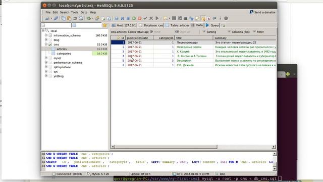Click the Copy toolbar icon
Image resolution: width=323 pixels, height=182 pixels.
pyautogui.click(x=64, y=19)
